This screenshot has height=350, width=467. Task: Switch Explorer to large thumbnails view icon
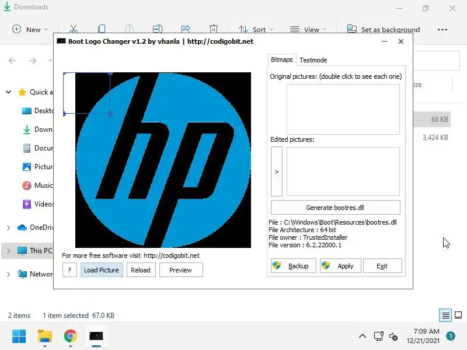(458, 315)
